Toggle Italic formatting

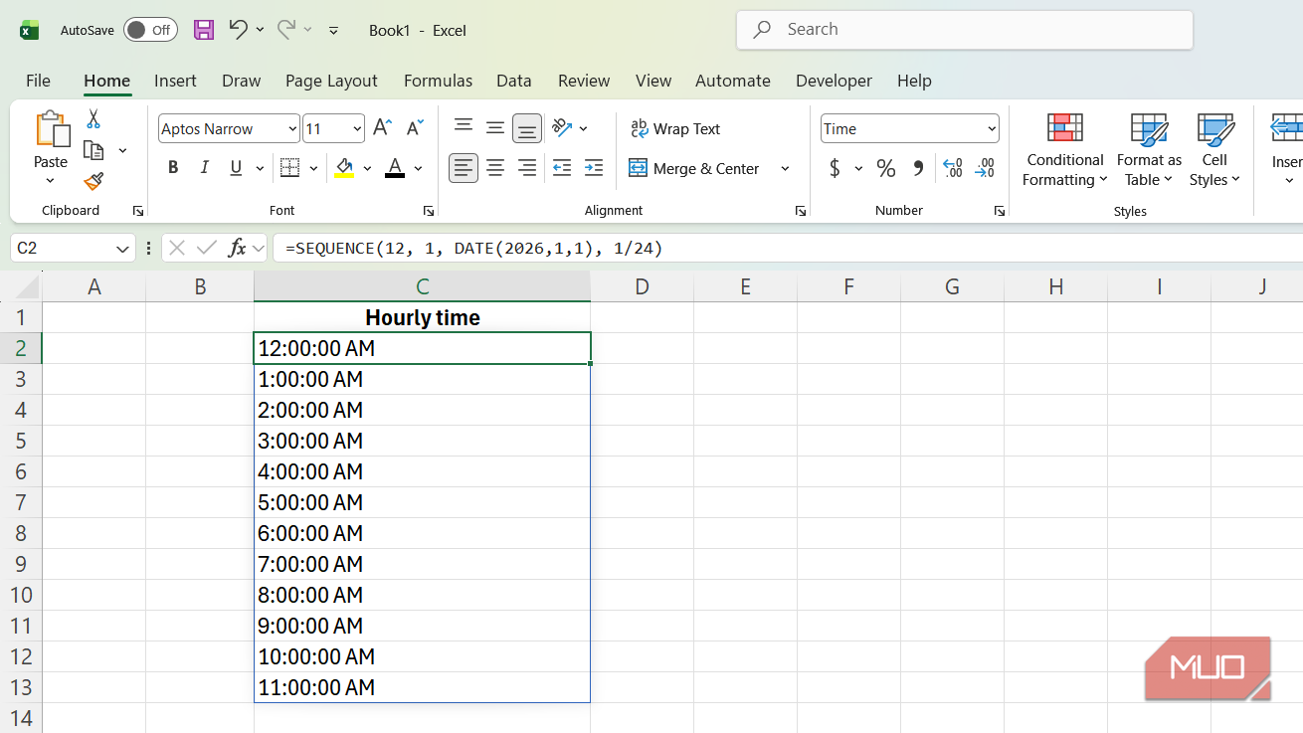click(205, 168)
